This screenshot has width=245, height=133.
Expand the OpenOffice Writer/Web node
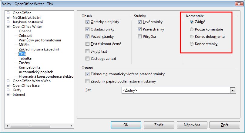[x=8, y=81]
